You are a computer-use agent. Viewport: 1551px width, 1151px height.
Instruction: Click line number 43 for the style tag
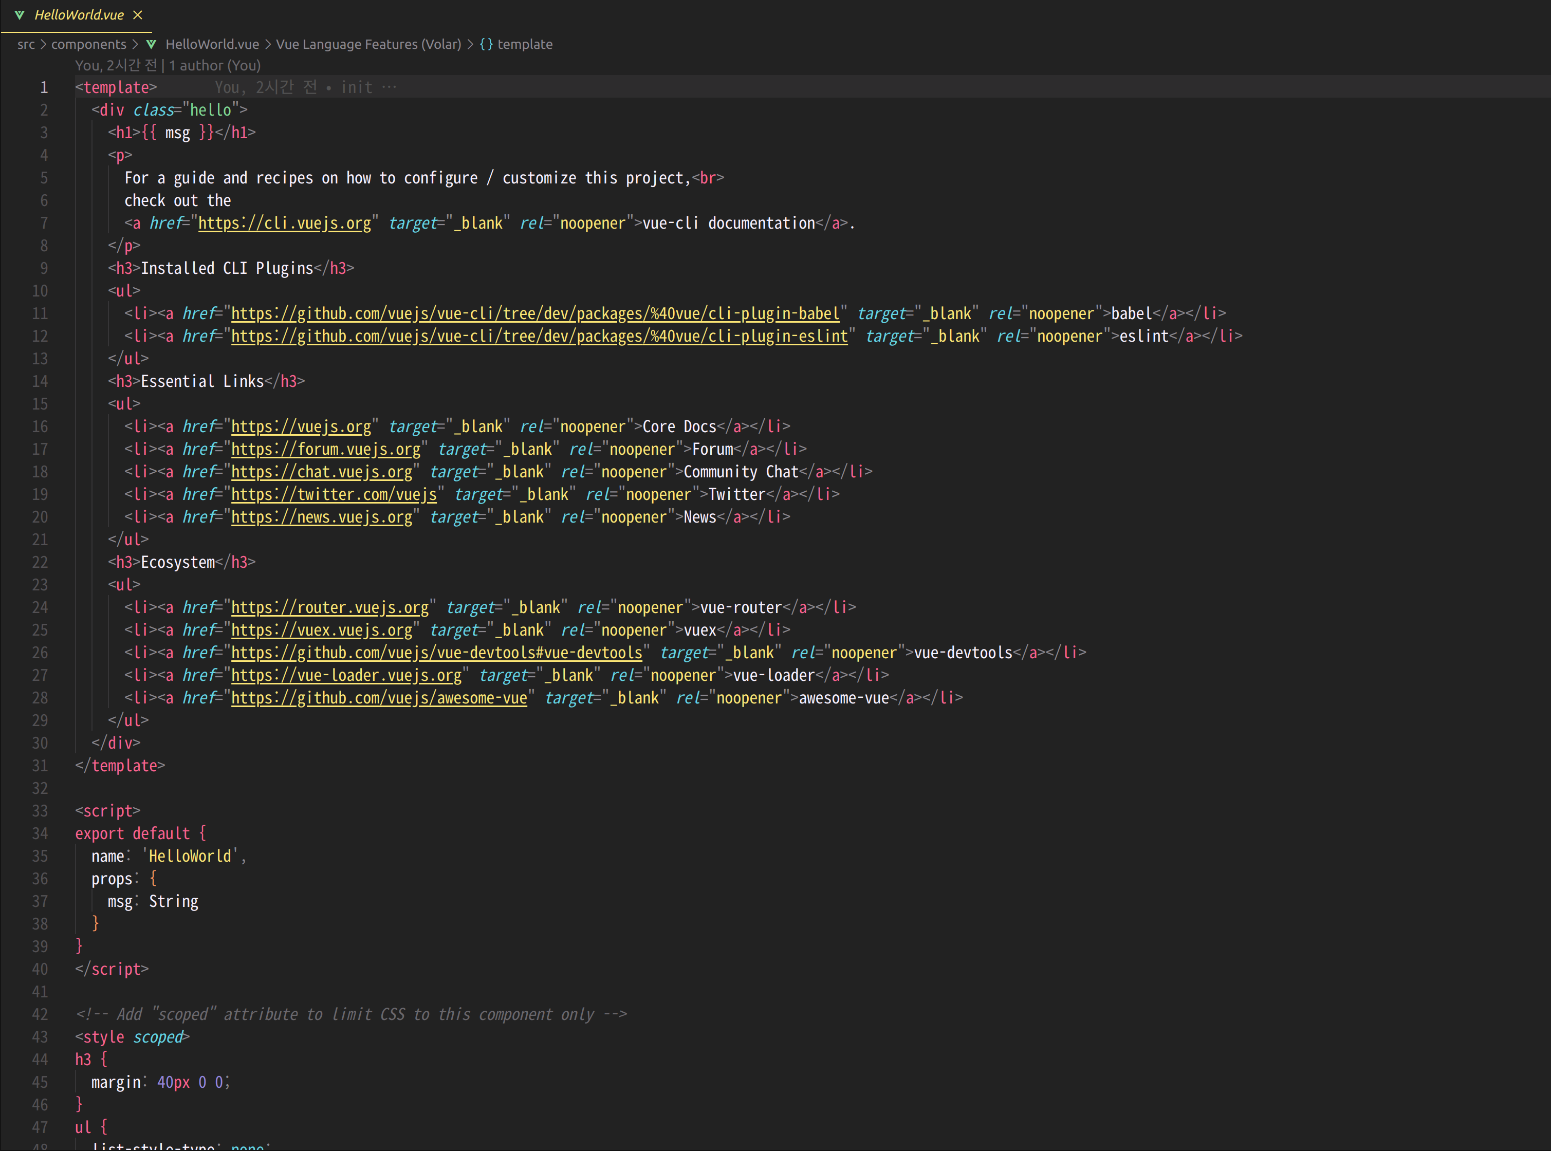pos(40,1037)
